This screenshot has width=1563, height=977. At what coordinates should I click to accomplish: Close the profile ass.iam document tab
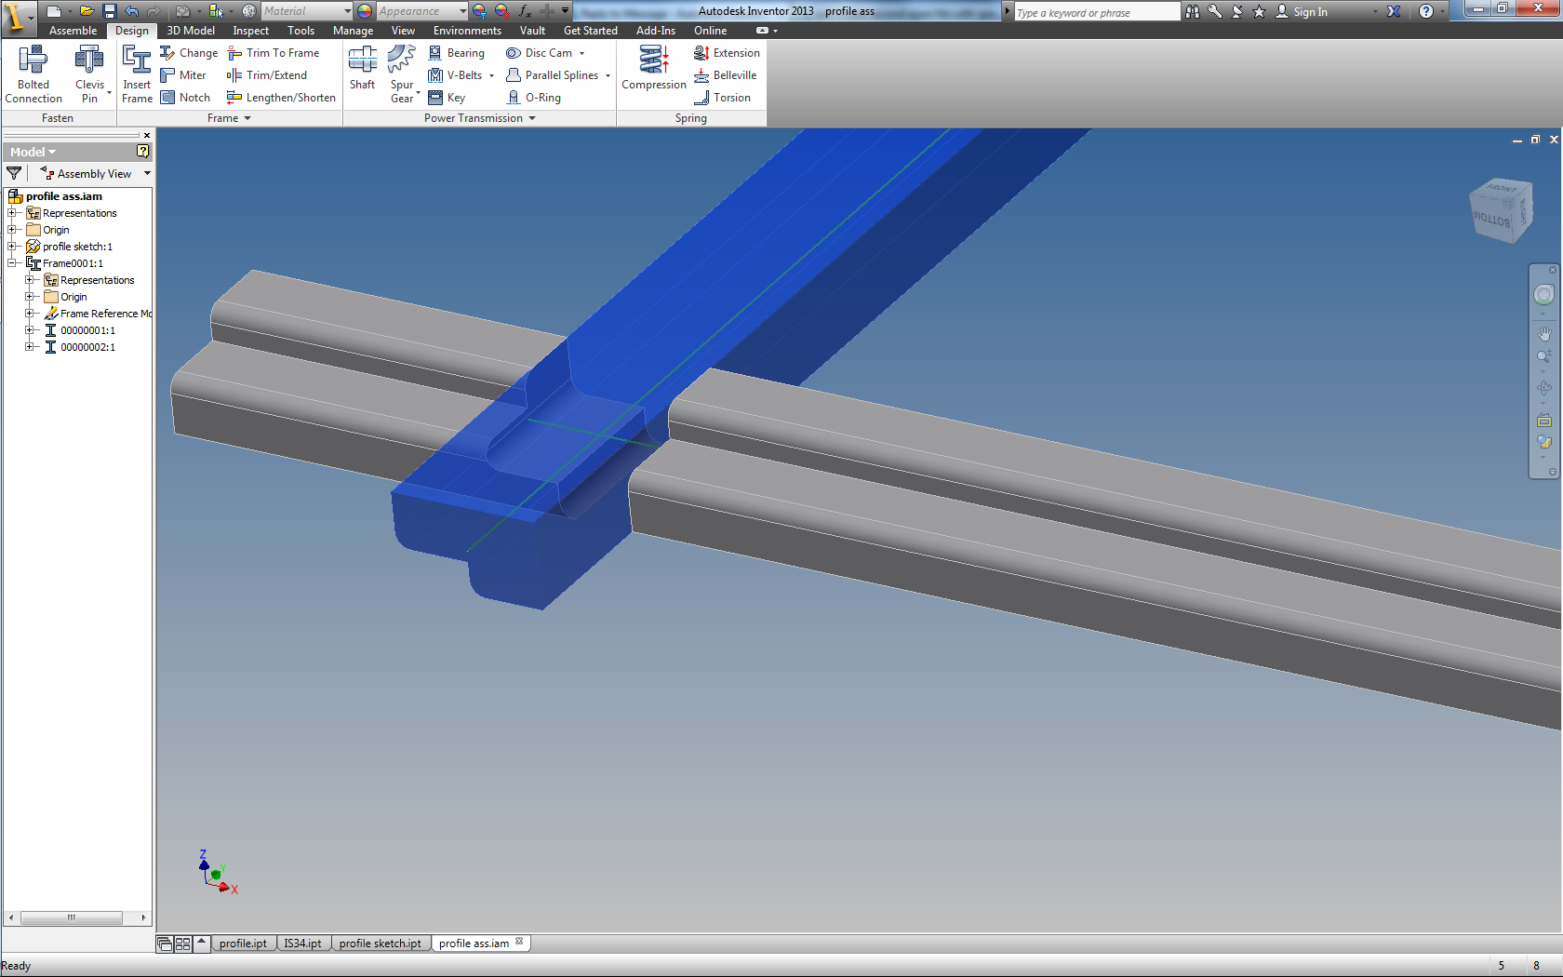point(519,942)
